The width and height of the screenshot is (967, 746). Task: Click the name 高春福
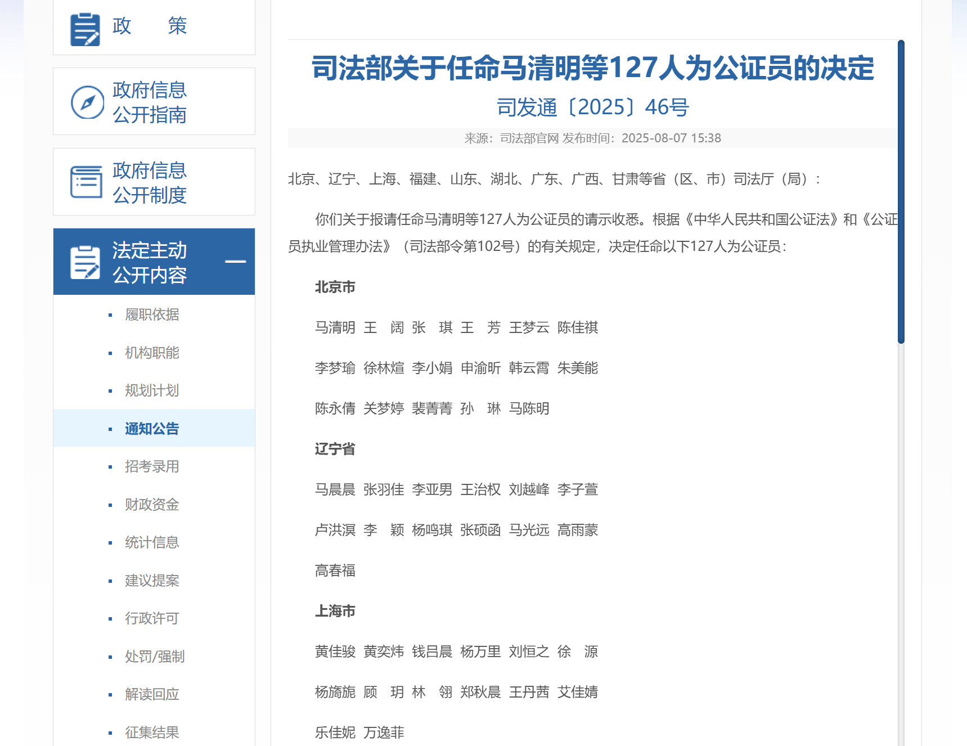[x=335, y=570]
